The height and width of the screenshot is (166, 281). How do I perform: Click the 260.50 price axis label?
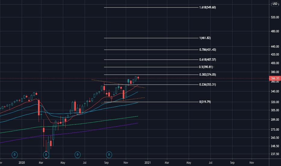(x=275, y=138)
